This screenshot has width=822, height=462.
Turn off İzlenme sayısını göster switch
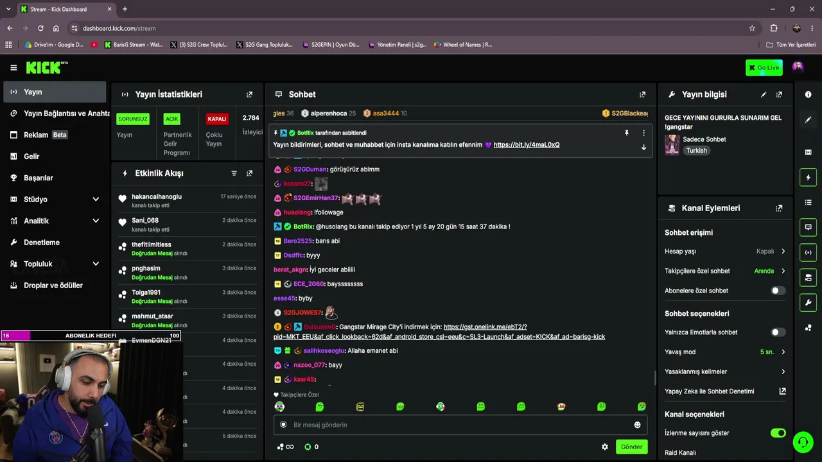[778, 433]
